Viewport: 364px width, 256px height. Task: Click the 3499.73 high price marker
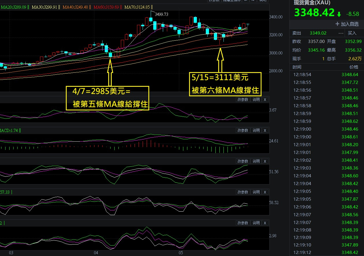pos(162,14)
